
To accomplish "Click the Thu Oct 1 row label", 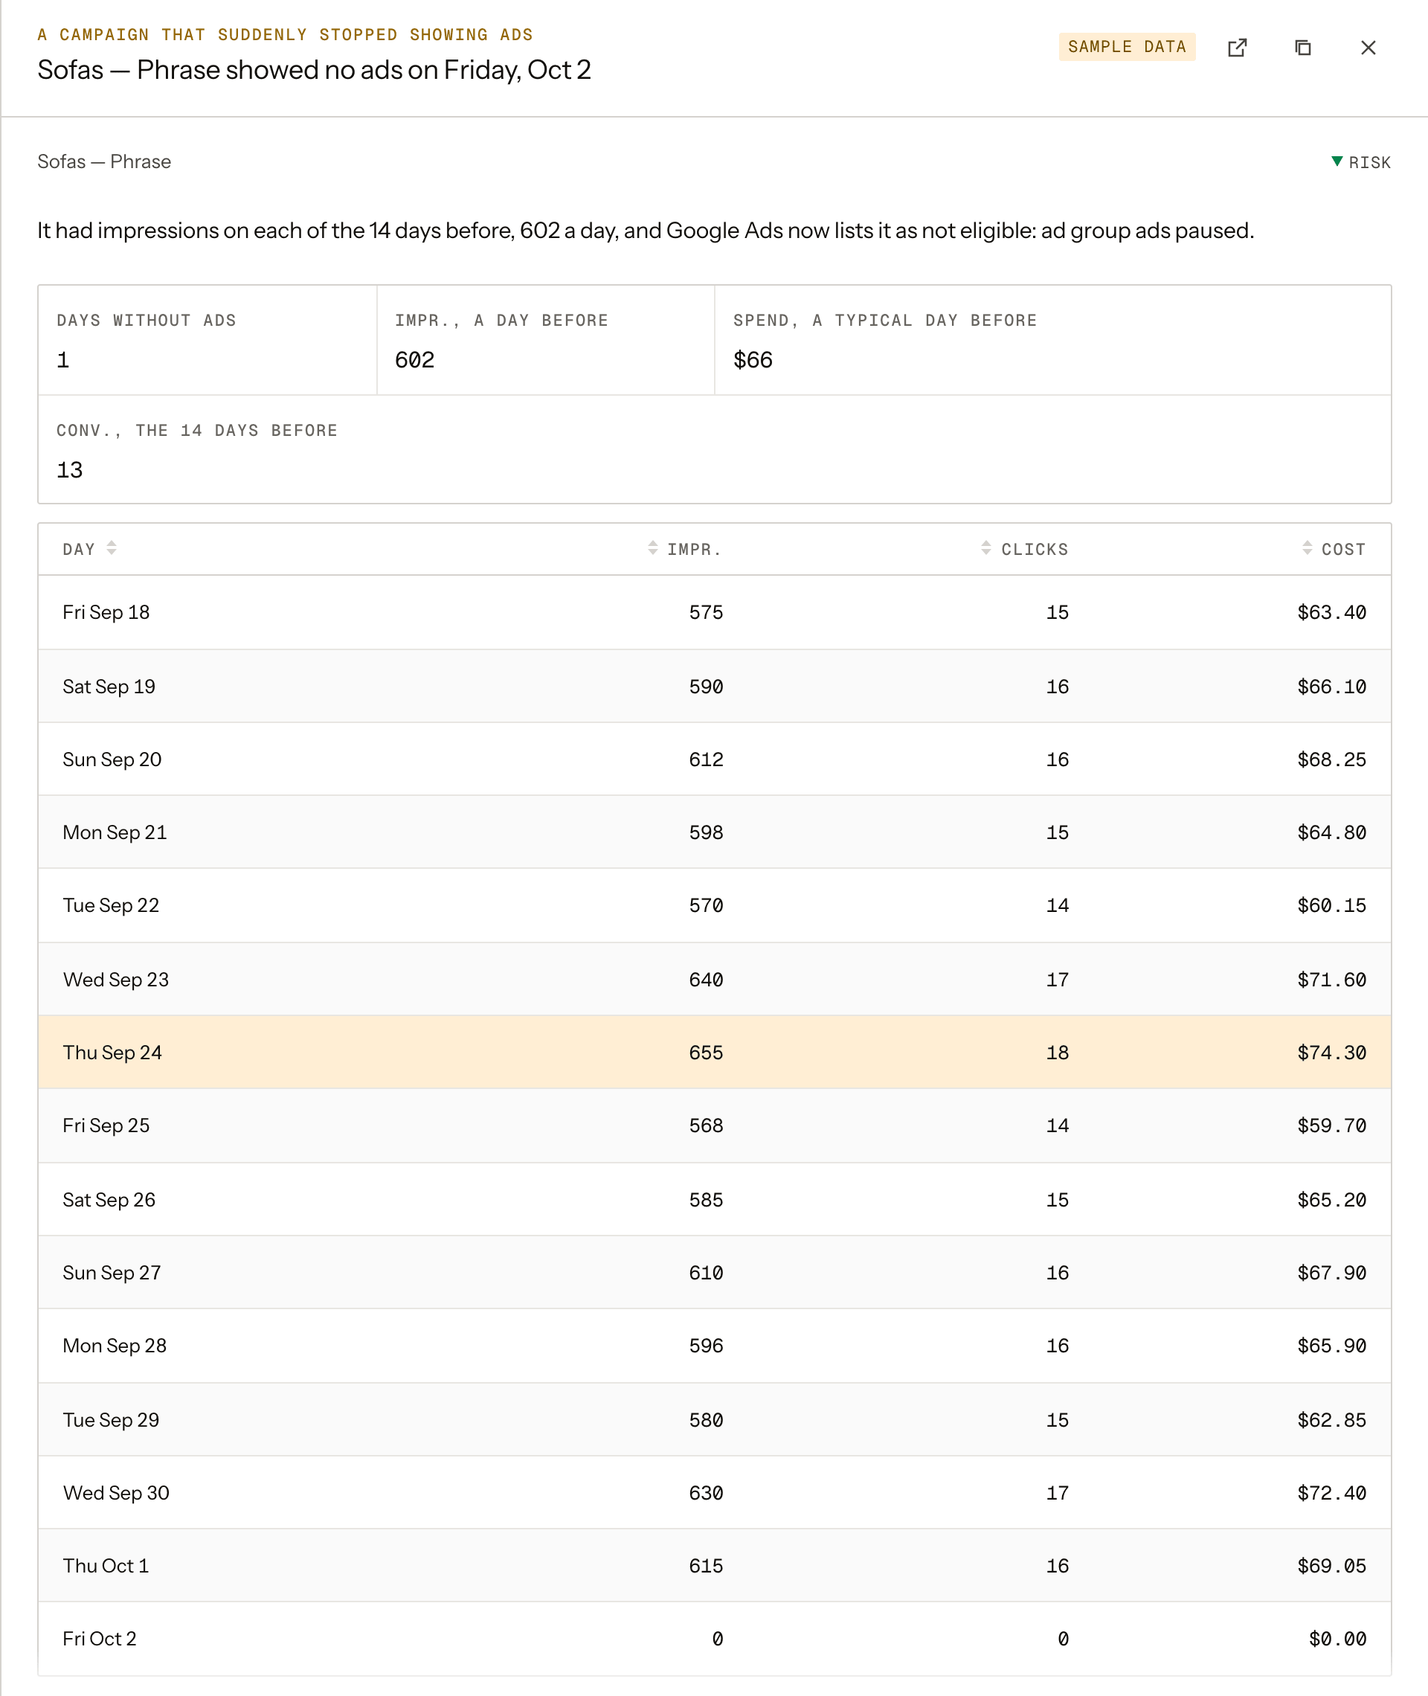I will tap(106, 1566).
